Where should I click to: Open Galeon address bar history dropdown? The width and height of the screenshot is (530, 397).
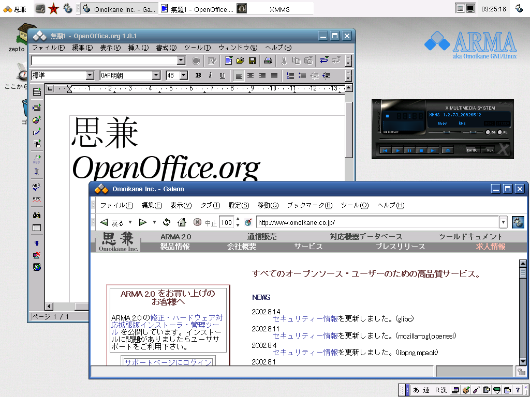pos(503,222)
